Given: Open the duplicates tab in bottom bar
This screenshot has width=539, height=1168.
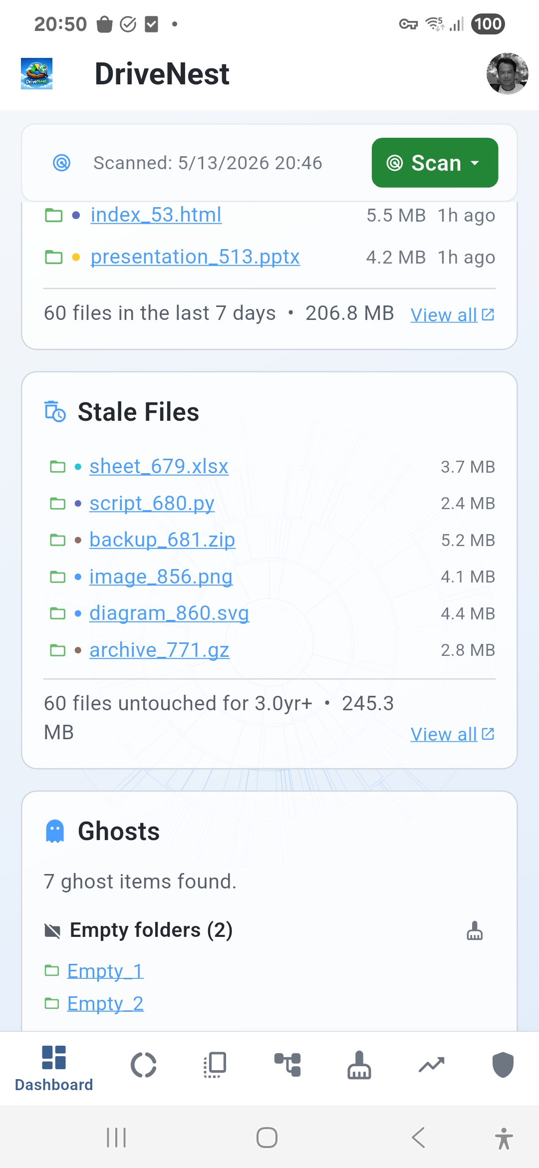Looking at the screenshot, I should (215, 1065).
